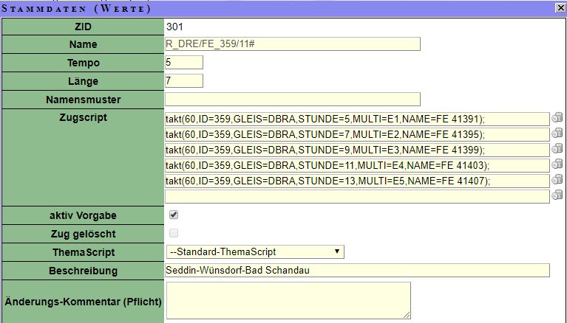Edit the Zugscript line with STUNDE=9
This screenshot has width=567, height=323.
point(356,150)
